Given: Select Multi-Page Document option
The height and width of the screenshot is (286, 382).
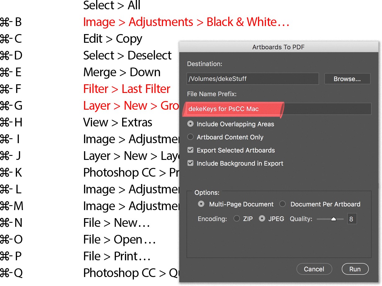Looking at the screenshot, I should click(202, 204).
